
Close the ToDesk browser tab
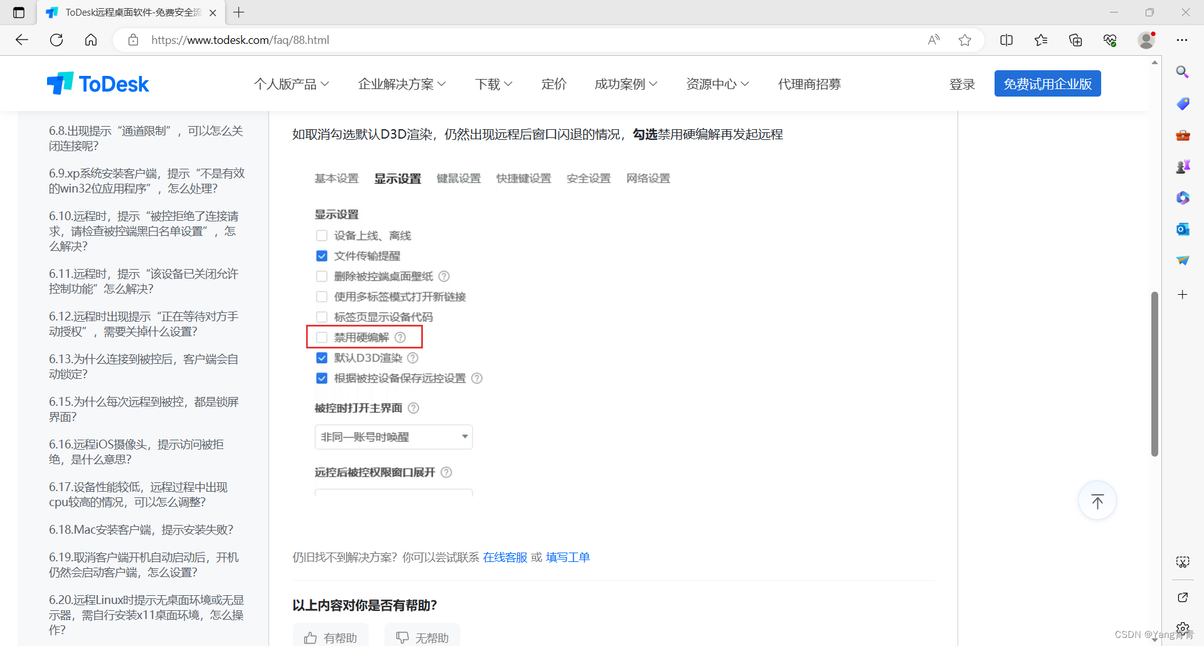point(213,13)
